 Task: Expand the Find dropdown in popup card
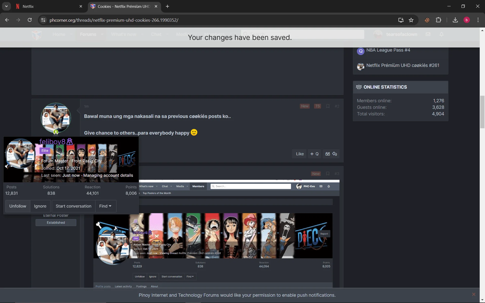(x=105, y=206)
